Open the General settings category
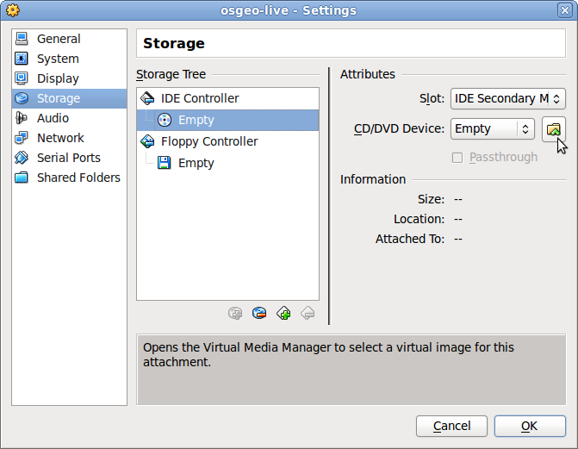This screenshot has width=578, height=449. coord(59,39)
